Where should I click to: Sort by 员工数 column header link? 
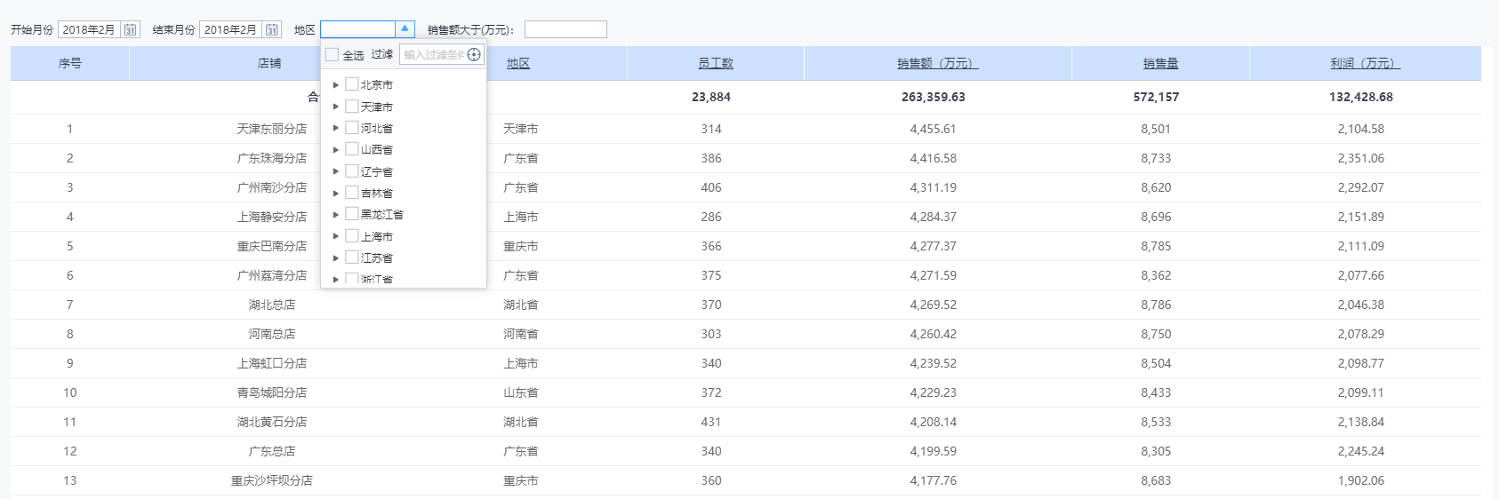tap(716, 63)
